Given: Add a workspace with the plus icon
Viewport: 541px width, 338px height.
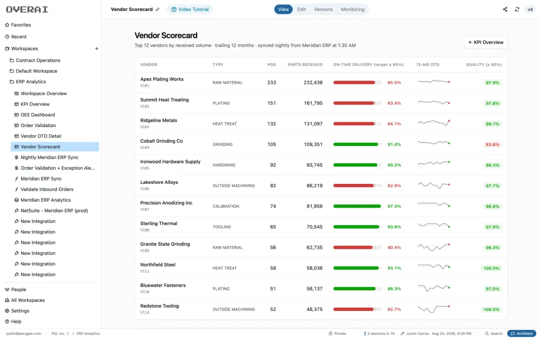Looking at the screenshot, I should [97, 49].
